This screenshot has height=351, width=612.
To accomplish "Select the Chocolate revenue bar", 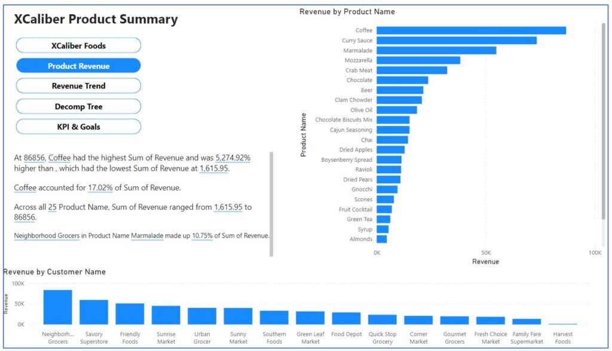I will pyautogui.click(x=402, y=81).
